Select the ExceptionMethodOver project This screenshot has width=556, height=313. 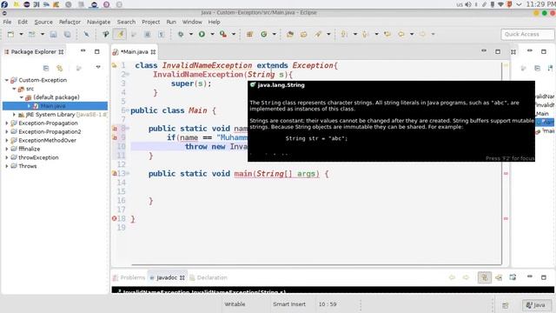(47, 140)
